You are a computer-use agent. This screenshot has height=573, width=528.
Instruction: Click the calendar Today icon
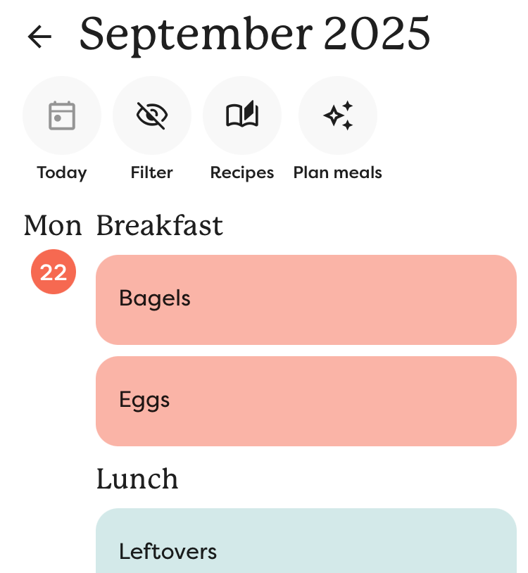[62, 115]
